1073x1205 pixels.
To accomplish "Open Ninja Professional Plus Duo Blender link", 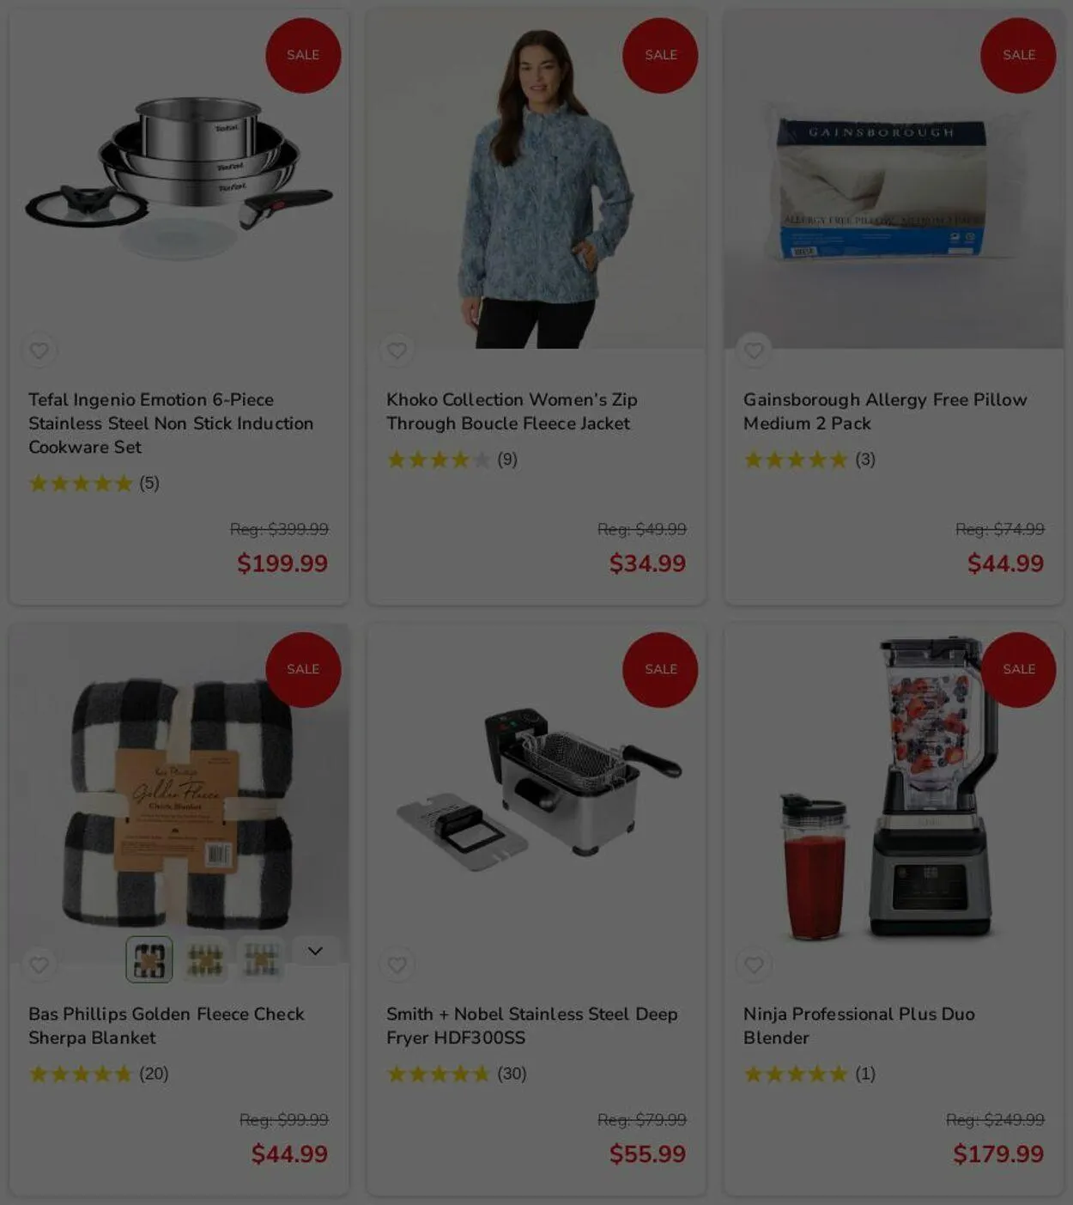I will [x=859, y=1025].
